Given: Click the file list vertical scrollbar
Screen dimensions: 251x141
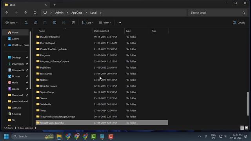Looking at the screenshot, I should point(248,103).
